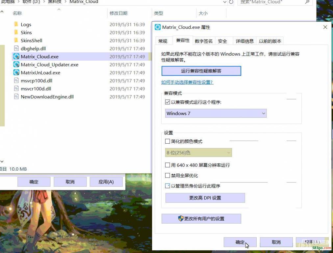Click the msvcr100d.dll file icon
Viewport: 333px width, 253px height.
tap(16, 89)
